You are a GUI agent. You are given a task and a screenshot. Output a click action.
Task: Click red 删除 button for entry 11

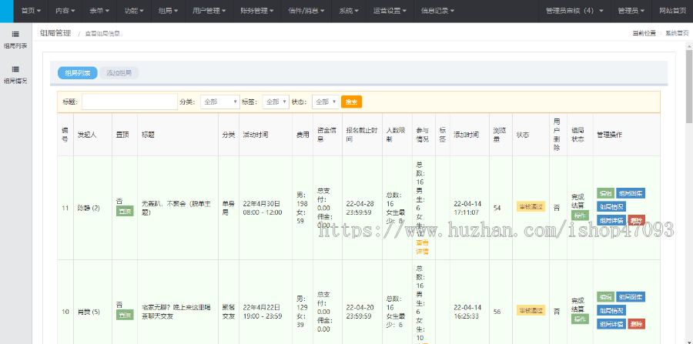[x=636, y=220]
